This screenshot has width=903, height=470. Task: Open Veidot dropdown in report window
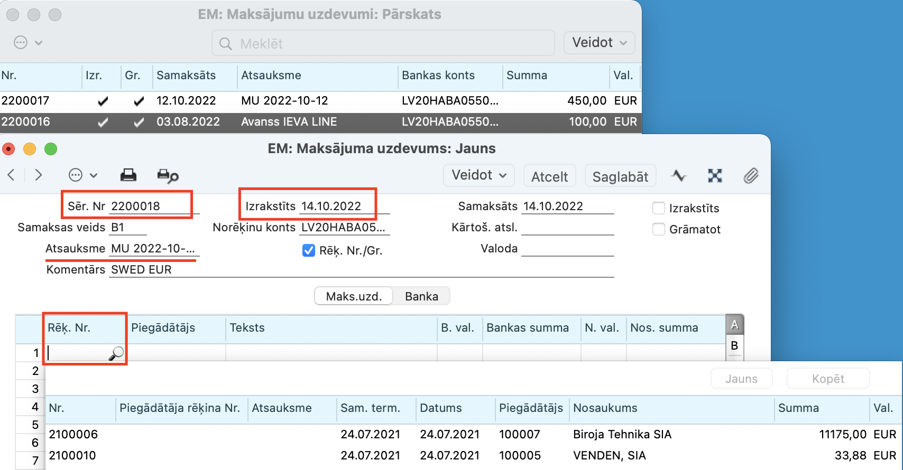point(599,43)
